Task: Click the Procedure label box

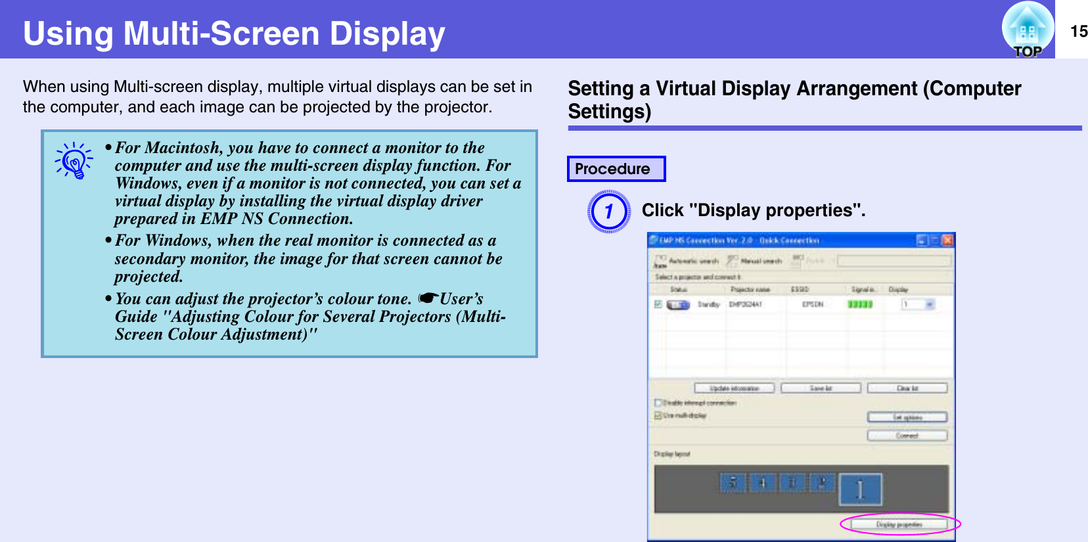Action: pyautogui.click(x=616, y=169)
